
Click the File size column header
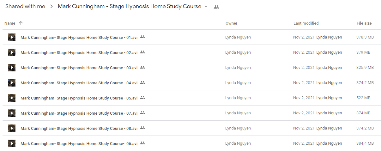tap(364, 23)
